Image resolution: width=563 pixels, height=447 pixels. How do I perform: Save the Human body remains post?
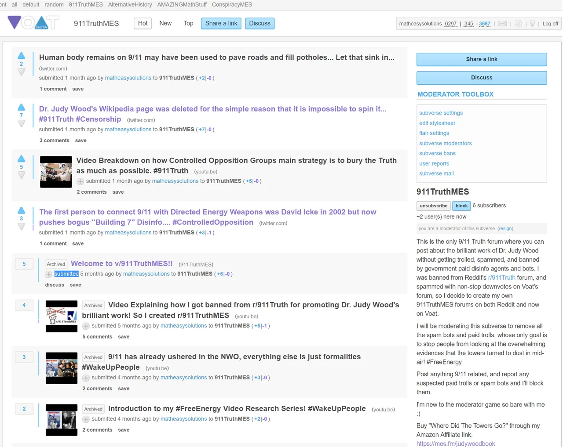(78, 89)
